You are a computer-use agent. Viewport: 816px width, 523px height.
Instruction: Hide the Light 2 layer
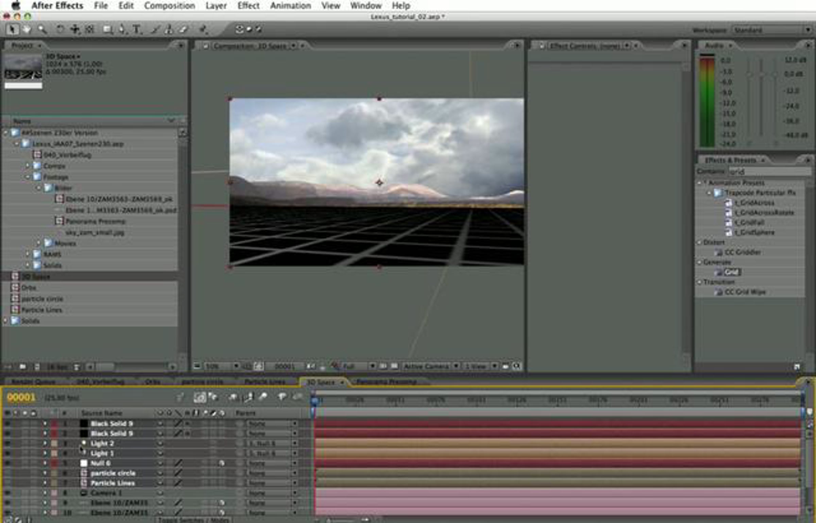tap(7, 443)
